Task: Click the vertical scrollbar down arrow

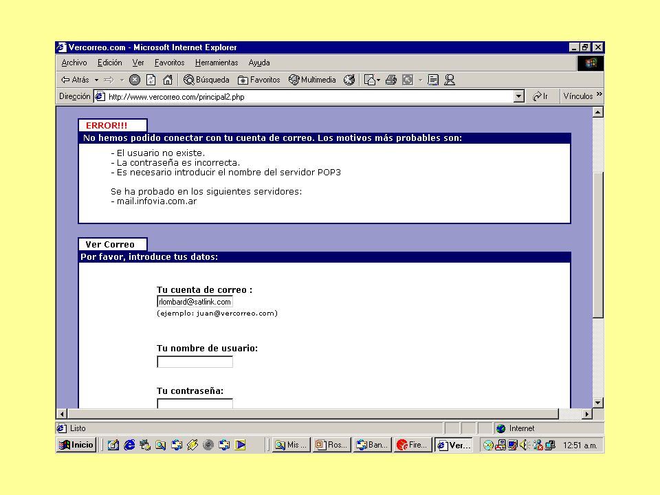Action: pos(597,402)
